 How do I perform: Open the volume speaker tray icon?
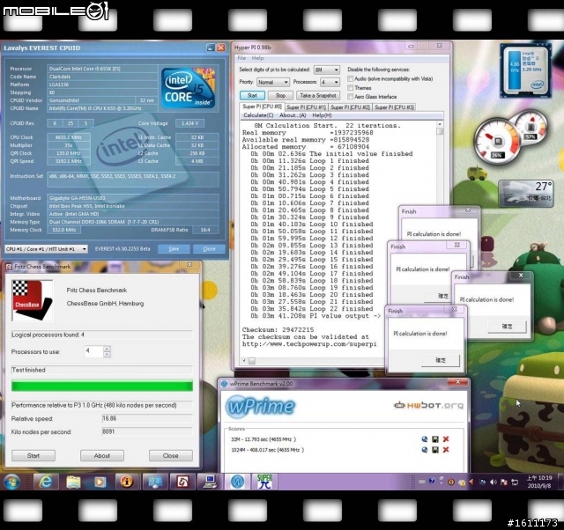coord(493,482)
